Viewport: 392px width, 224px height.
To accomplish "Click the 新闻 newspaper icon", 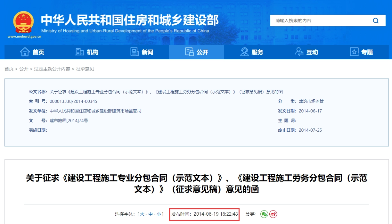I will click(135, 52).
